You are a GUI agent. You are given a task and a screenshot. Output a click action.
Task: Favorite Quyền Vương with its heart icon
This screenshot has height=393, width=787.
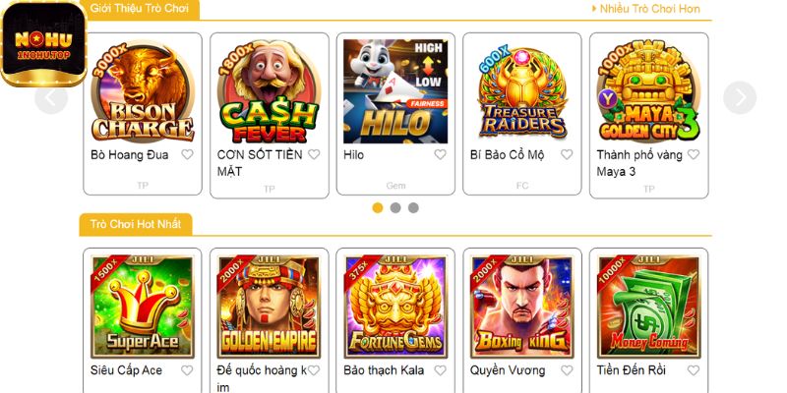[x=567, y=370]
